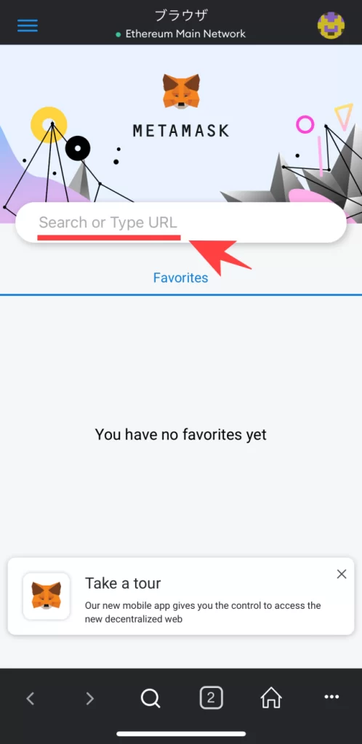Open the three-dots more options menu
Image resolution: width=362 pixels, height=744 pixels.
click(331, 697)
